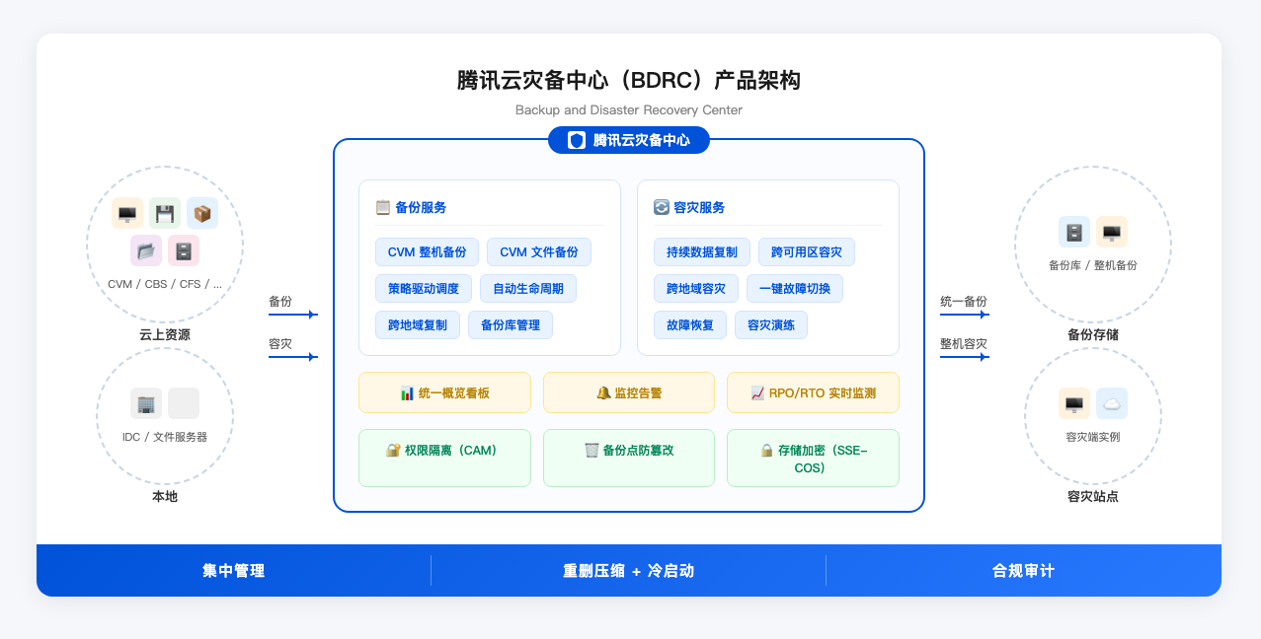Select the 容灾演练 tag
This screenshot has width=1261, height=639.
(x=771, y=324)
